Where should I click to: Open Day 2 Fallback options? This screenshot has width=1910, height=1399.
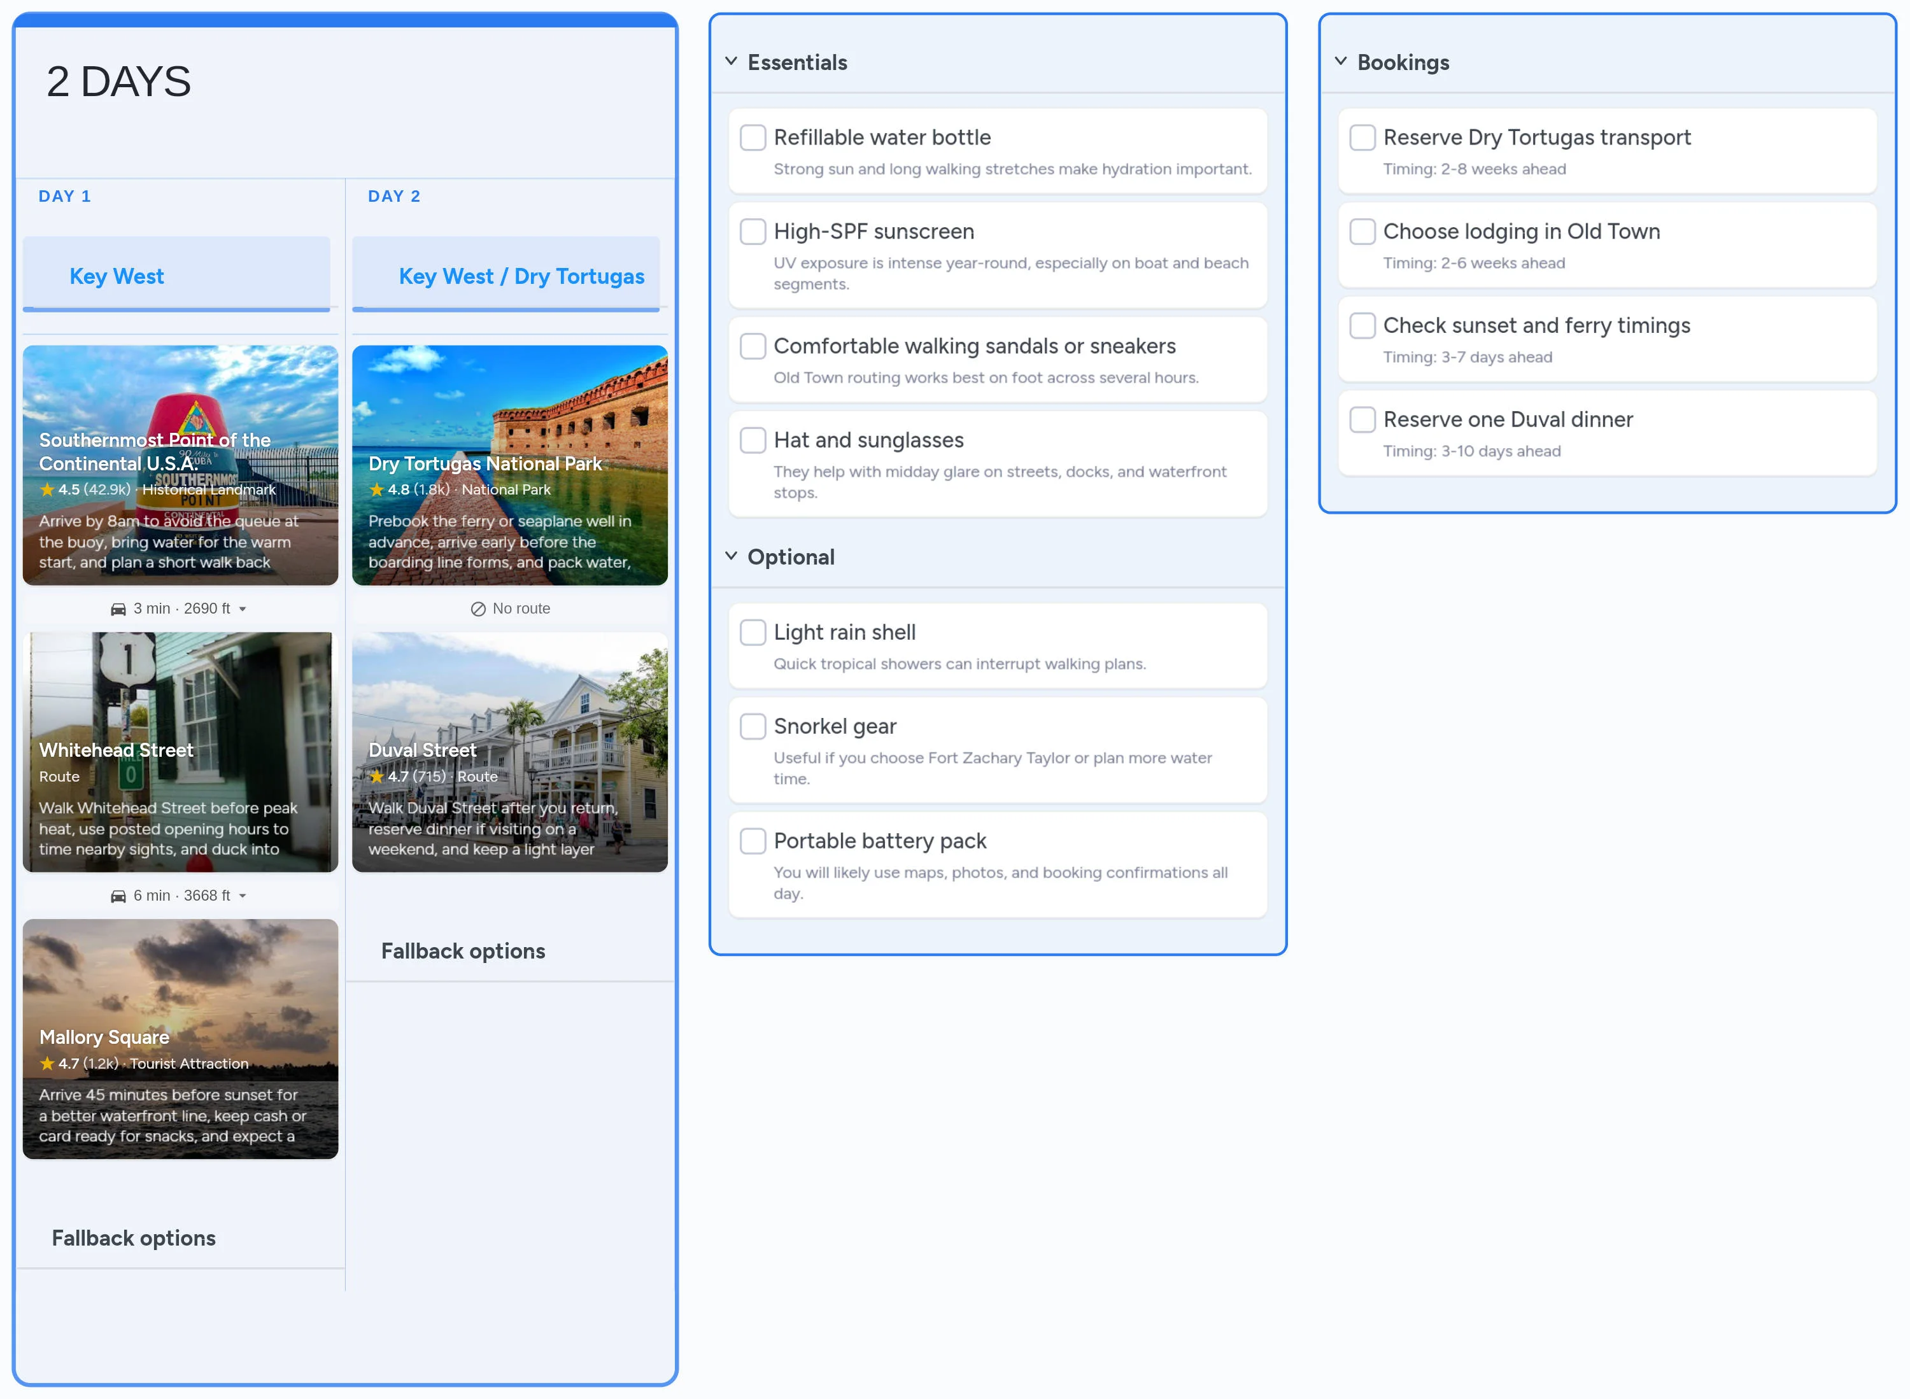pyautogui.click(x=462, y=950)
